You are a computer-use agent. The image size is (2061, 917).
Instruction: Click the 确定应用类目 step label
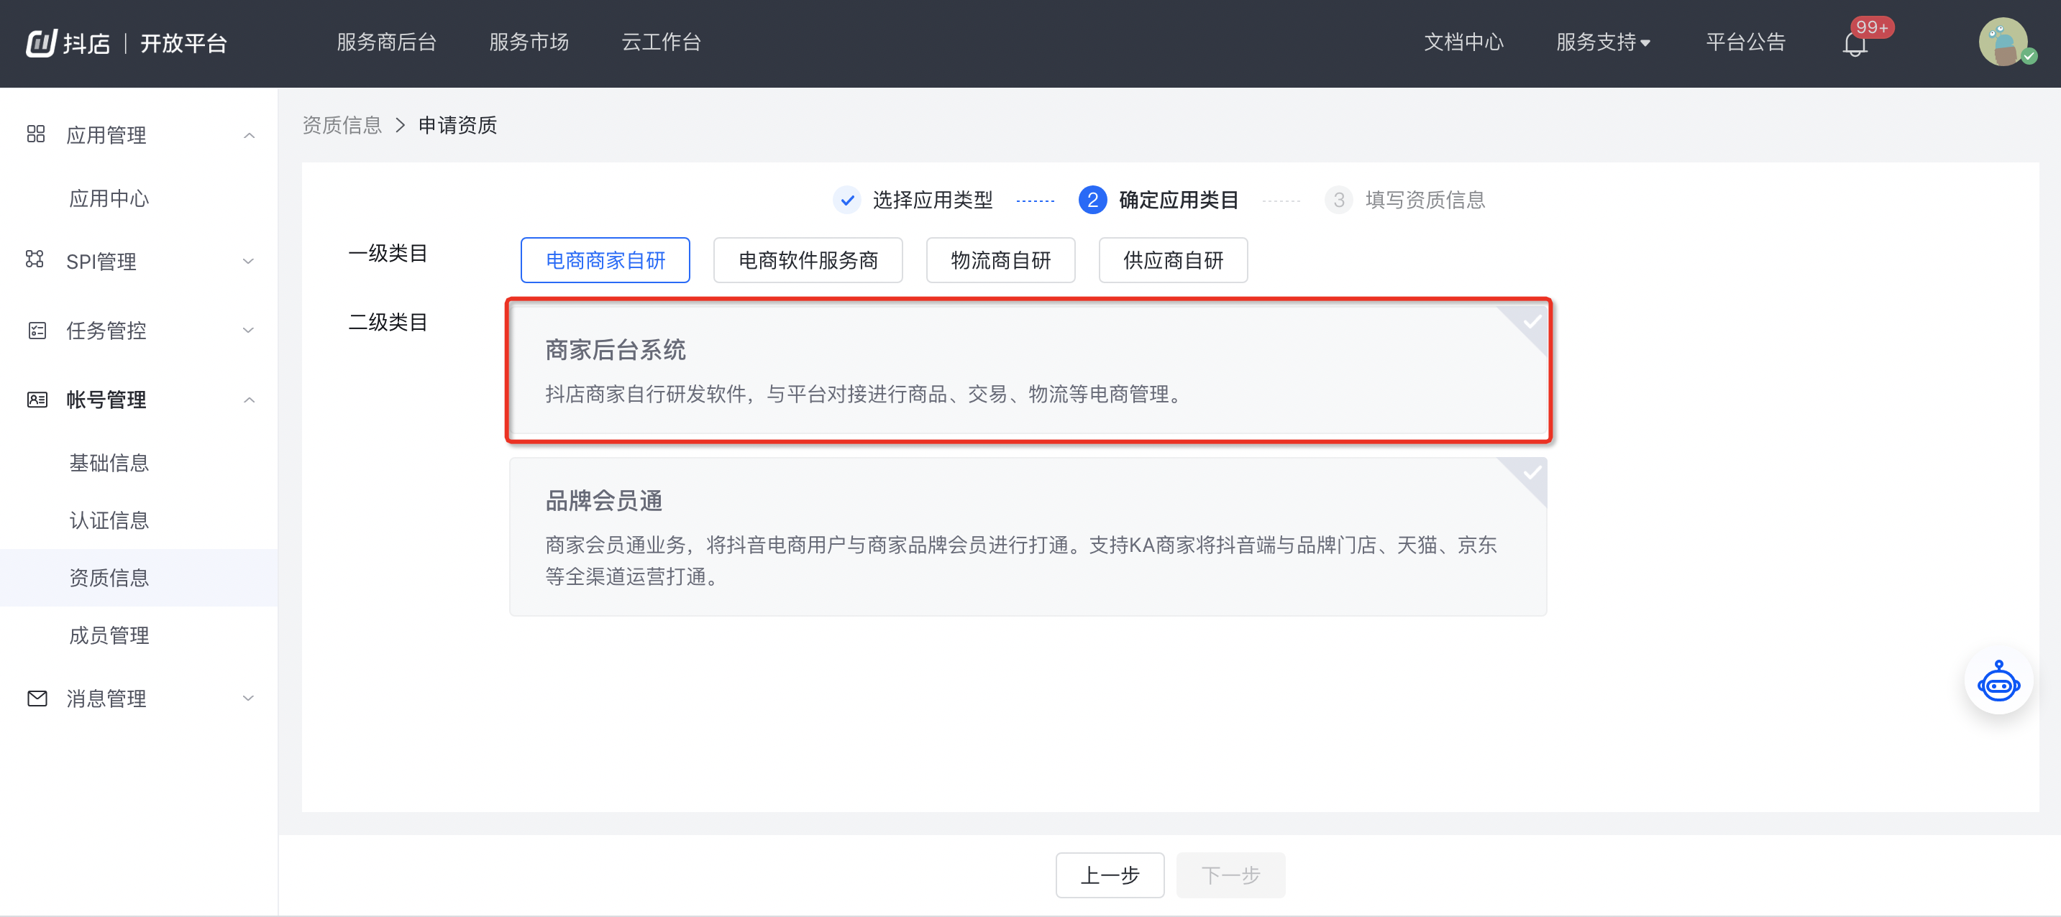1179,200
